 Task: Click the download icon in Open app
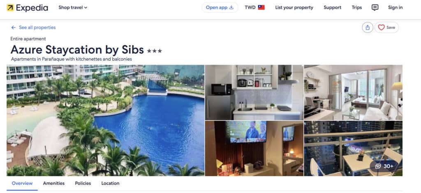[231, 7]
